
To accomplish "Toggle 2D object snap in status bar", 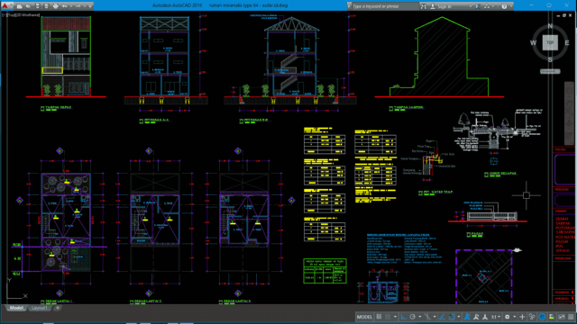I will click(x=452, y=317).
